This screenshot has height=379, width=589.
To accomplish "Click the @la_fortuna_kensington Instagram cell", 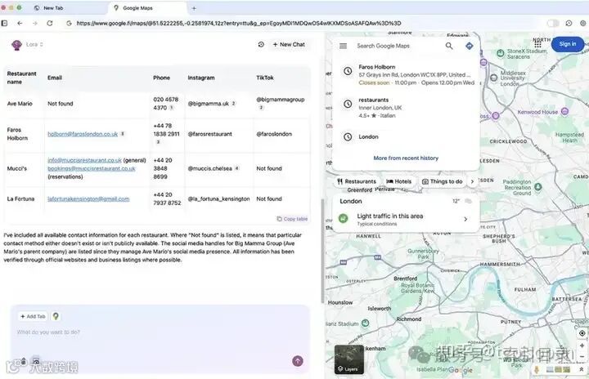I will point(218,198).
